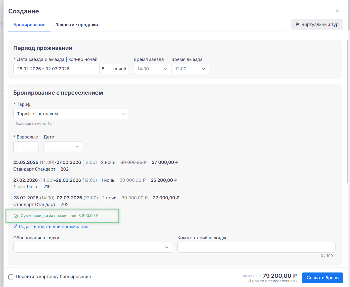Screen dimensions: 350x287
Task: Open the Дети selection dropdown
Action: click(x=63, y=147)
